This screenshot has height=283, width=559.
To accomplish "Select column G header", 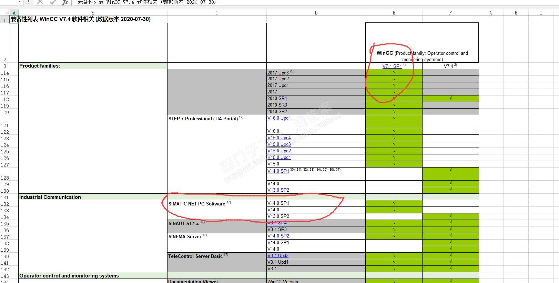I will point(491,13).
